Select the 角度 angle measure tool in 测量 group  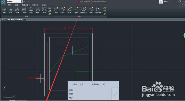click(38, 10)
